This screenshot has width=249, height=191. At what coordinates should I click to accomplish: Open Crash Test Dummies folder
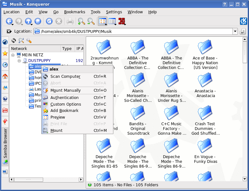(x=205, y=120)
